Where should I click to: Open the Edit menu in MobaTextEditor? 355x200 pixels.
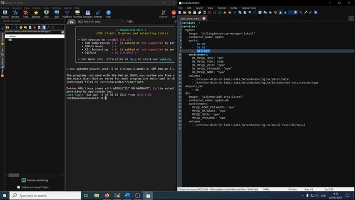click(x=189, y=8)
